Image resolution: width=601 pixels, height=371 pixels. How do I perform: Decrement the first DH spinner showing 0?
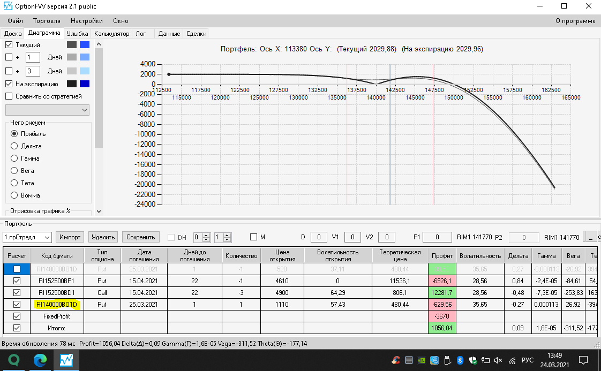point(206,239)
